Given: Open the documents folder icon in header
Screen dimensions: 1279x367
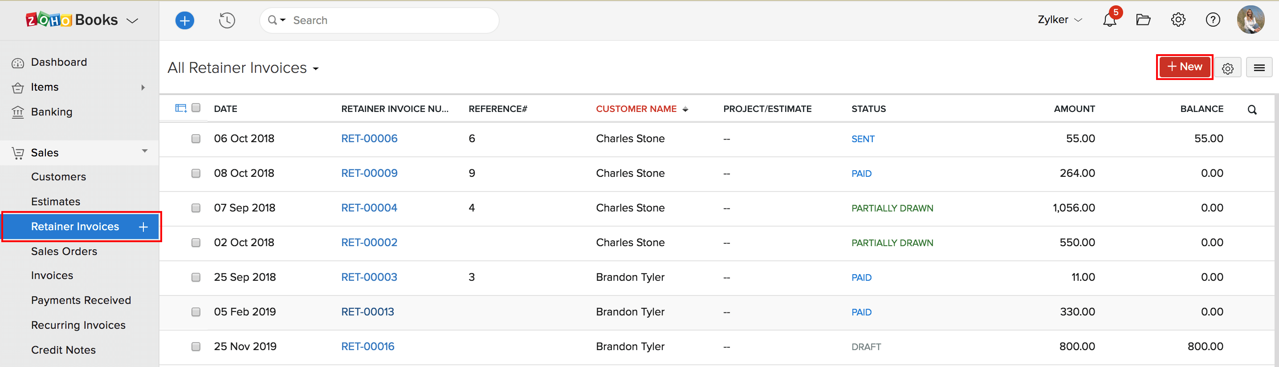Looking at the screenshot, I should click(x=1143, y=20).
